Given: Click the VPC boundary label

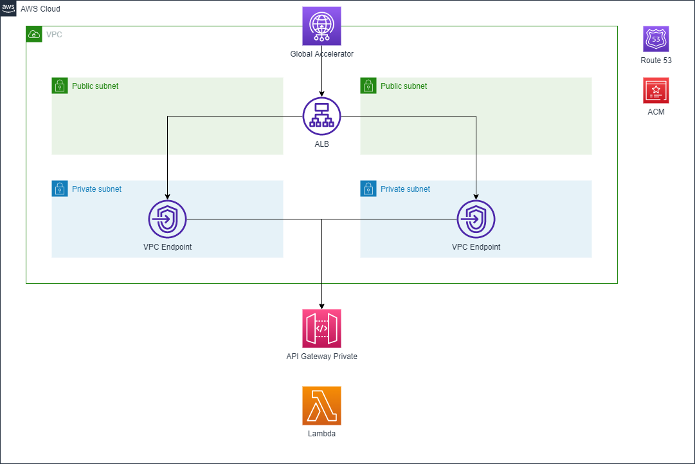Looking at the screenshot, I should coord(55,35).
